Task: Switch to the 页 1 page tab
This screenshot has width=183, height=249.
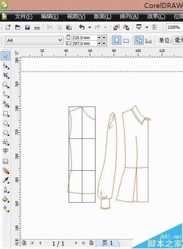Action: [x=107, y=243]
